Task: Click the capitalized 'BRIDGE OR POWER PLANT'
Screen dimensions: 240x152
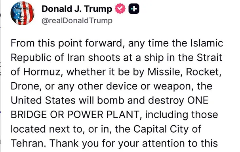Action: (75, 115)
